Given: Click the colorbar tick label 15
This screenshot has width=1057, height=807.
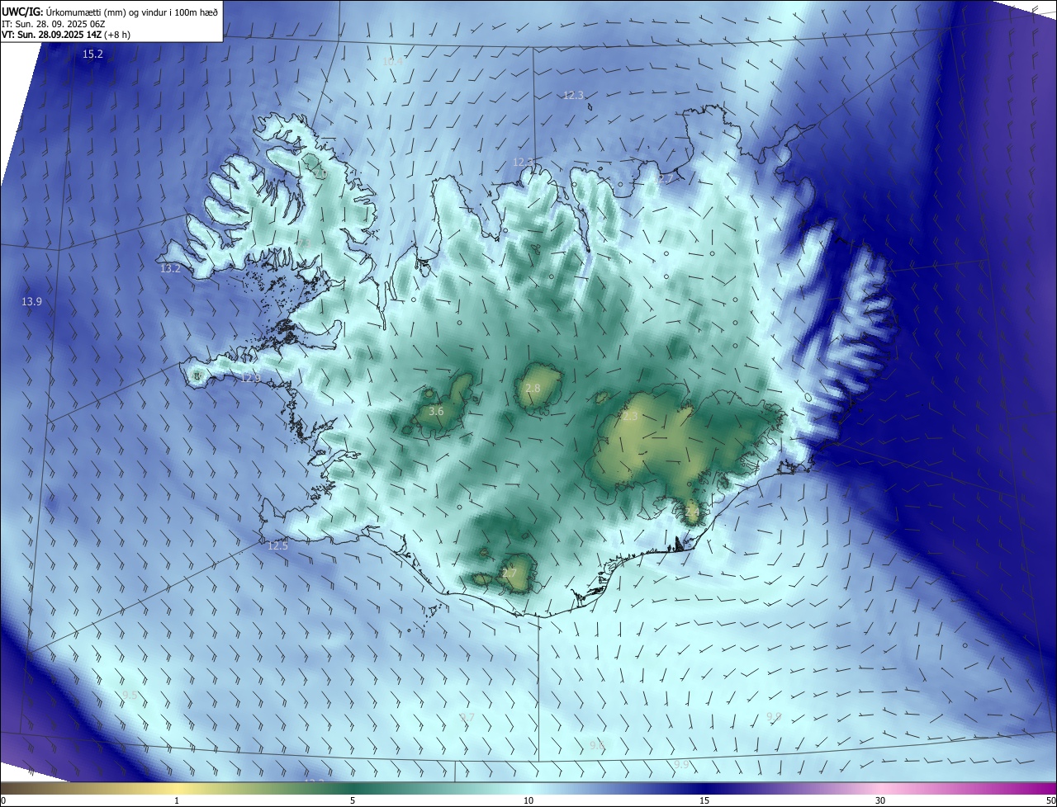Looking at the screenshot, I should [x=704, y=800].
